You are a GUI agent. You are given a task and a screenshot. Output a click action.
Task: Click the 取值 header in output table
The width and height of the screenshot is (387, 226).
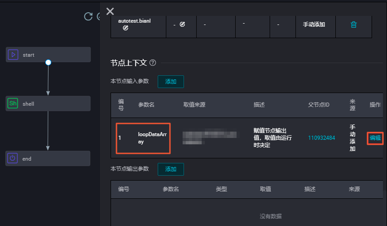coord(266,189)
